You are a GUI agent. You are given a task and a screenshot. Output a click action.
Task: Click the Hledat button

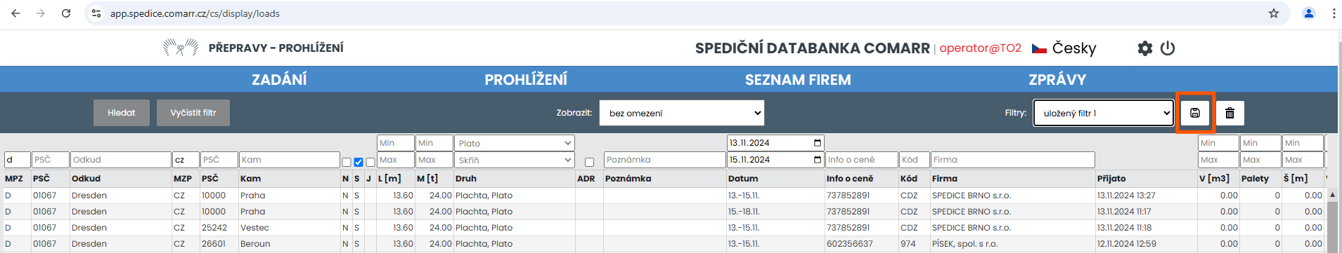[x=122, y=113]
